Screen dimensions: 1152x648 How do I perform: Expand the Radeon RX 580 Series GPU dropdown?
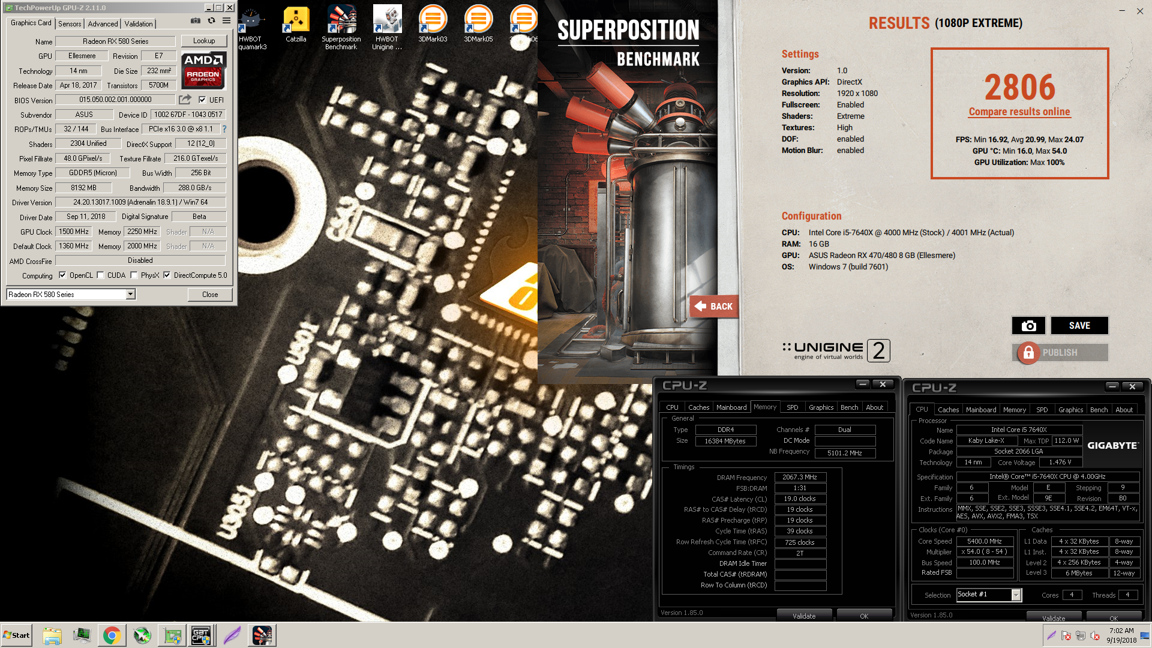(130, 294)
